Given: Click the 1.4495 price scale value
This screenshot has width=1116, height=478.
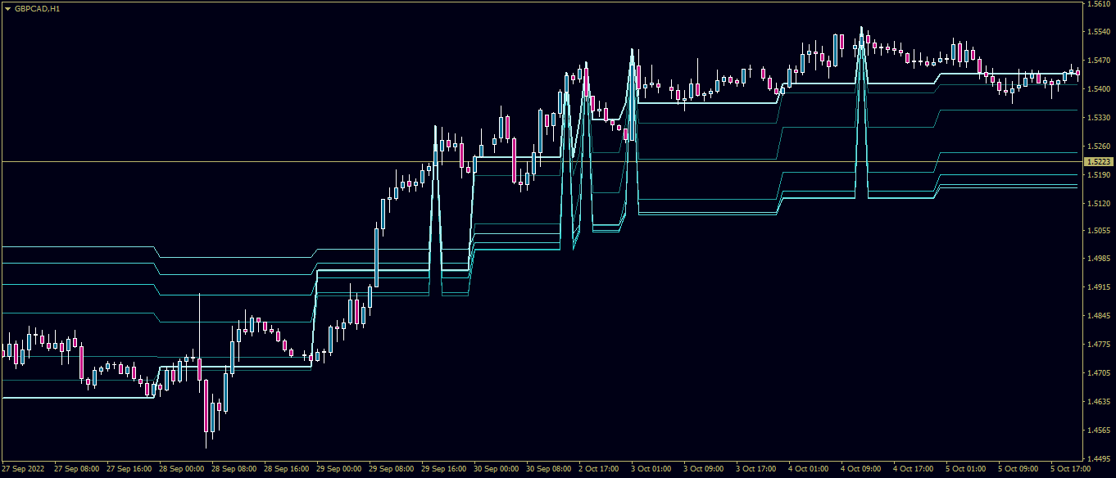Looking at the screenshot, I should click(x=1098, y=459).
